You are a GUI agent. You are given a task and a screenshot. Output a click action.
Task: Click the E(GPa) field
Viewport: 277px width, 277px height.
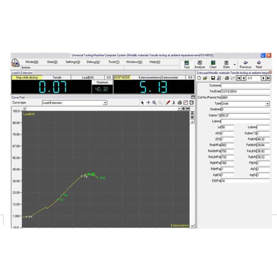(x=245, y=181)
